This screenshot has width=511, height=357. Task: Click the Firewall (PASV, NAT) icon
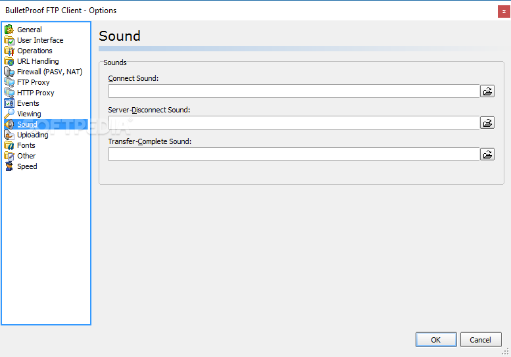point(9,72)
